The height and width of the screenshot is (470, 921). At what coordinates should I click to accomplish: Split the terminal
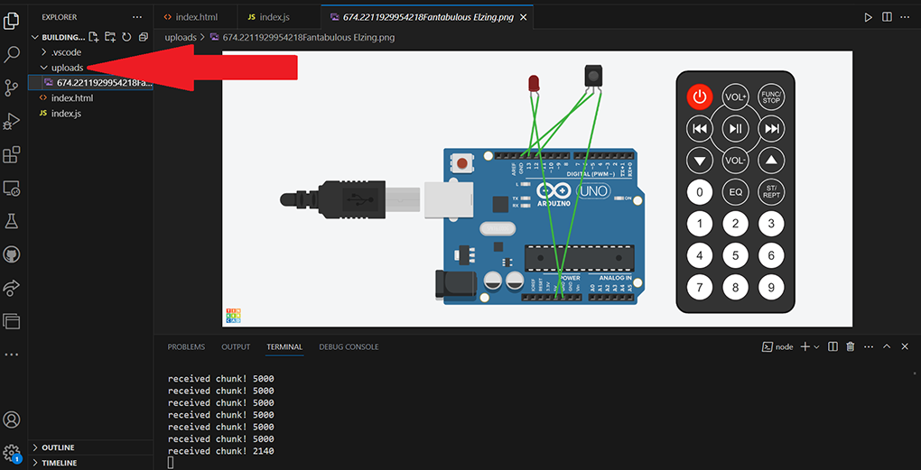pos(833,346)
